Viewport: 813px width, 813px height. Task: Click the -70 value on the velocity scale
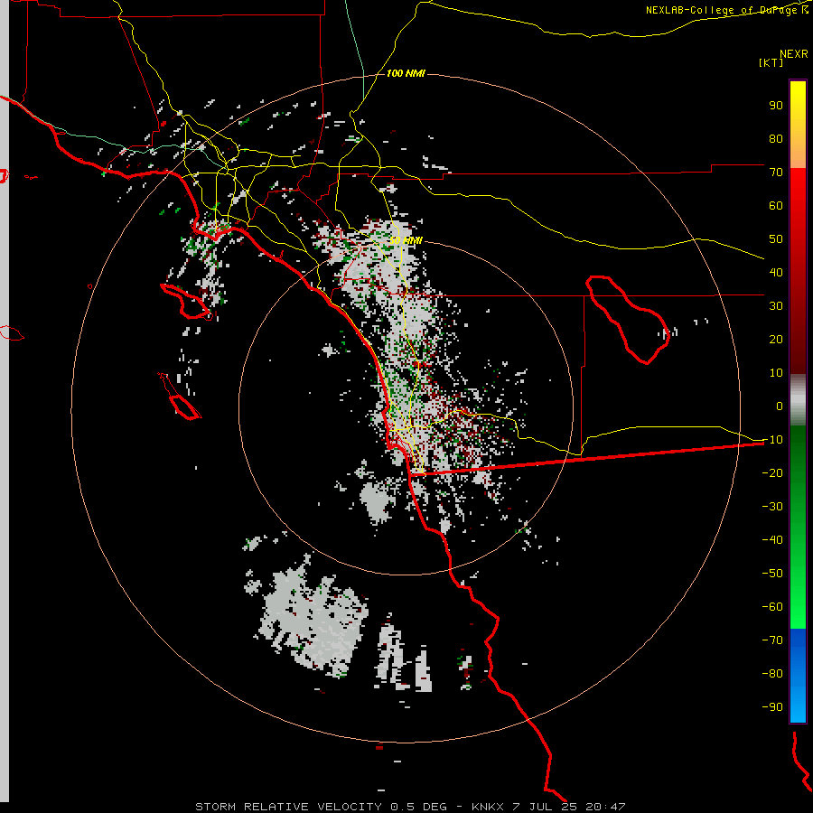[x=772, y=640]
